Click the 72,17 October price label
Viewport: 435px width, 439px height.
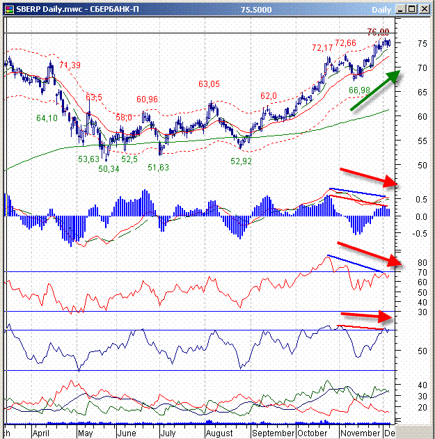coord(323,48)
